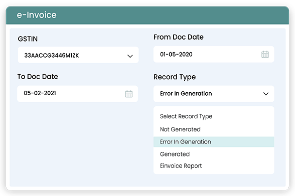295x196 pixels.
Task: Open the To Doc Date calendar icon
Action: (x=129, y=94)
